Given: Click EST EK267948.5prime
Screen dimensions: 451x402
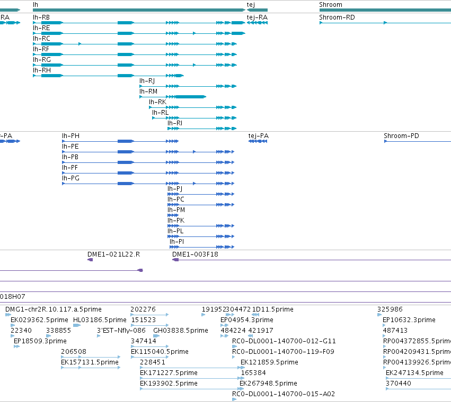Looking at the screenshot, I should (x=268, y=383).
